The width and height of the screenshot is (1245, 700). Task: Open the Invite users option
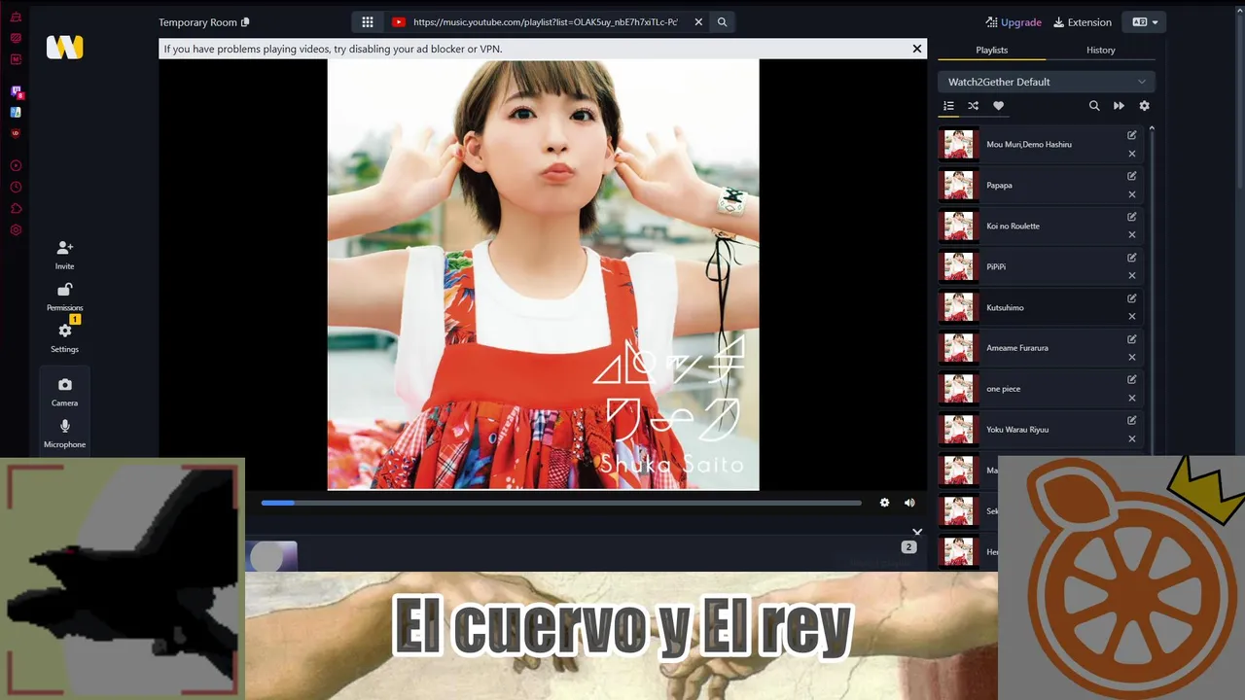point(64,256)
